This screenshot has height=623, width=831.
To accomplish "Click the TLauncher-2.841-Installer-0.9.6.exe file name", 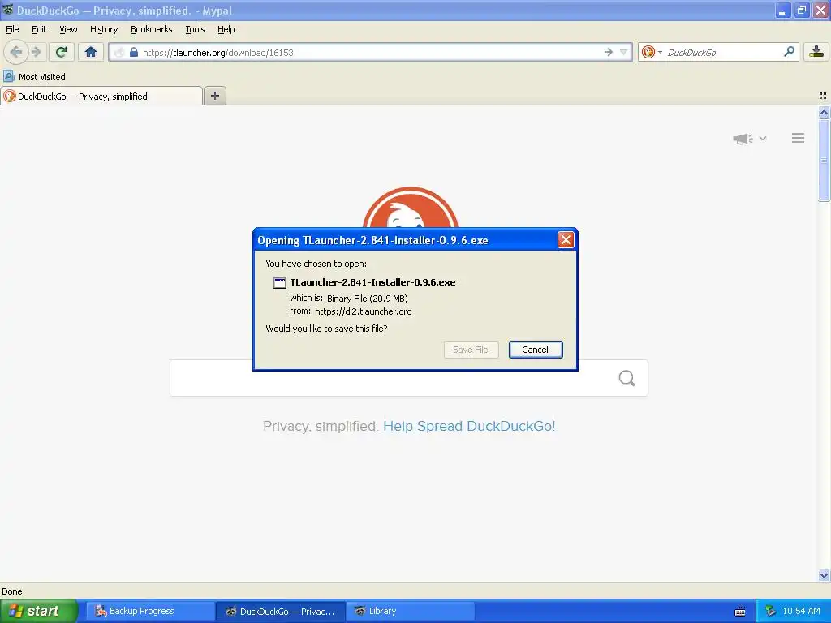I will 372,282.
